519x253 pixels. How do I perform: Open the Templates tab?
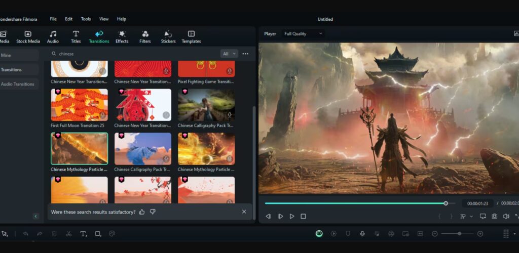pos(191,37)
